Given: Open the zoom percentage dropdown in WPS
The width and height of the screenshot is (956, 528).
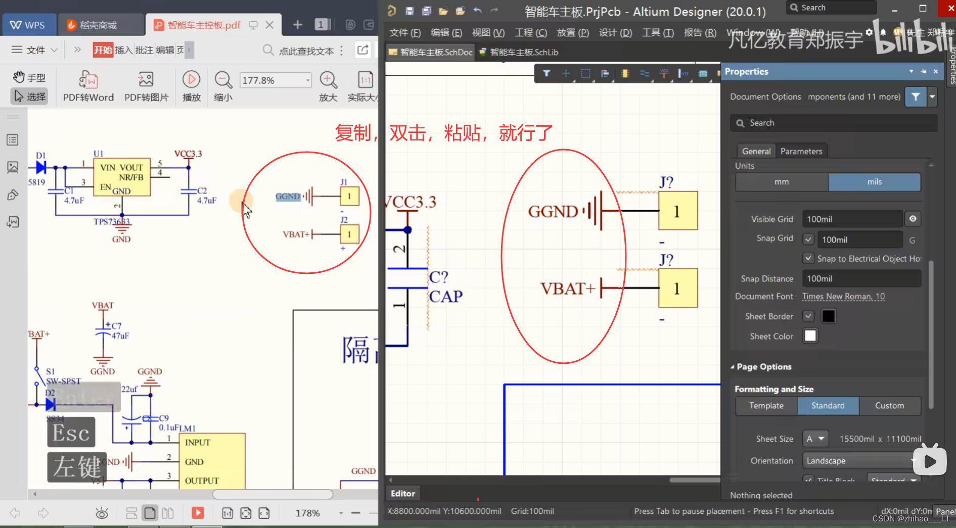Looking at the screenshot, I should [309, 80].
